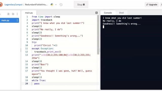Open files panel three-dot menu
The height and width of the screenshot is (91, 162).
click(17, 14)
